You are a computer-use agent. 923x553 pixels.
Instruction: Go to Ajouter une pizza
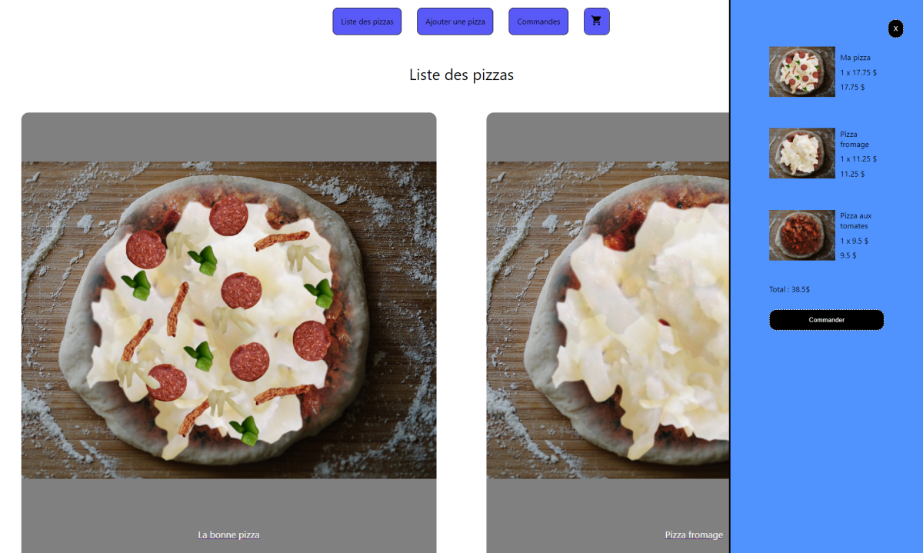coord(455,22)
